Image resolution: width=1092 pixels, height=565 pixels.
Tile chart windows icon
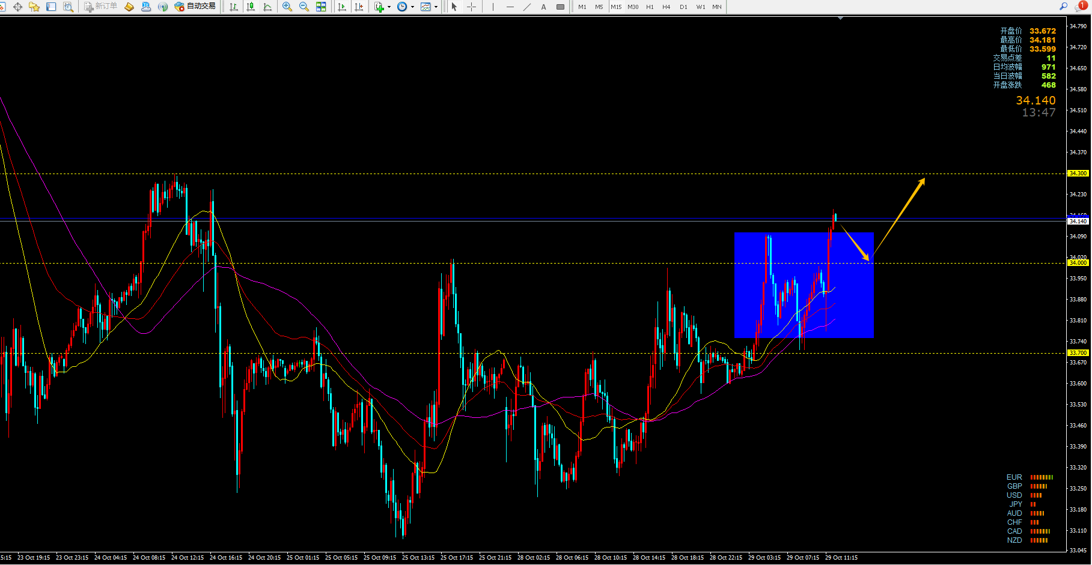click(x=321, y=7)
